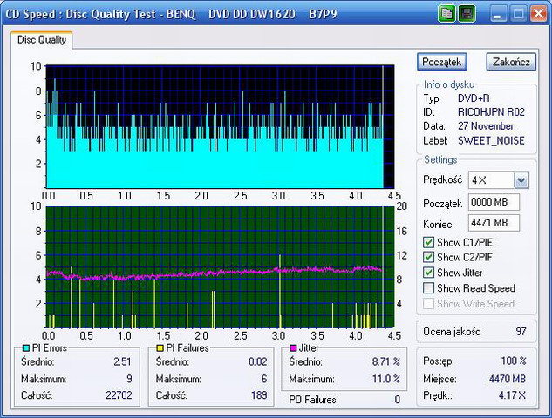Click the label SWEET_NOISE text

491,140
